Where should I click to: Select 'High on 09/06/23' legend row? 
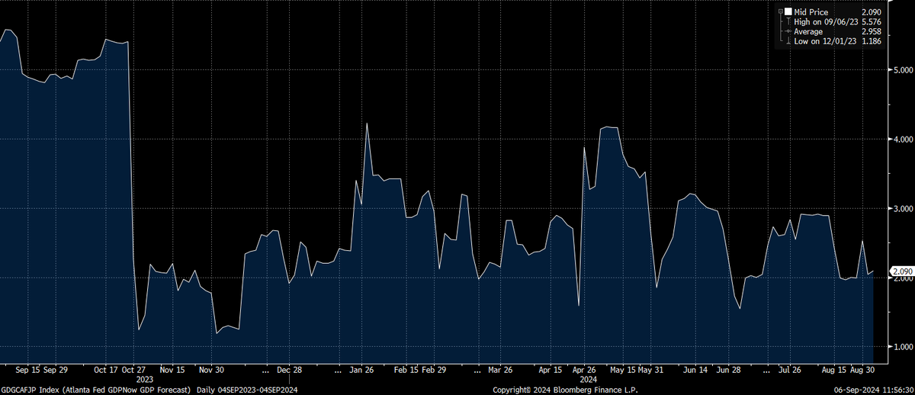(x=826, y=22)
